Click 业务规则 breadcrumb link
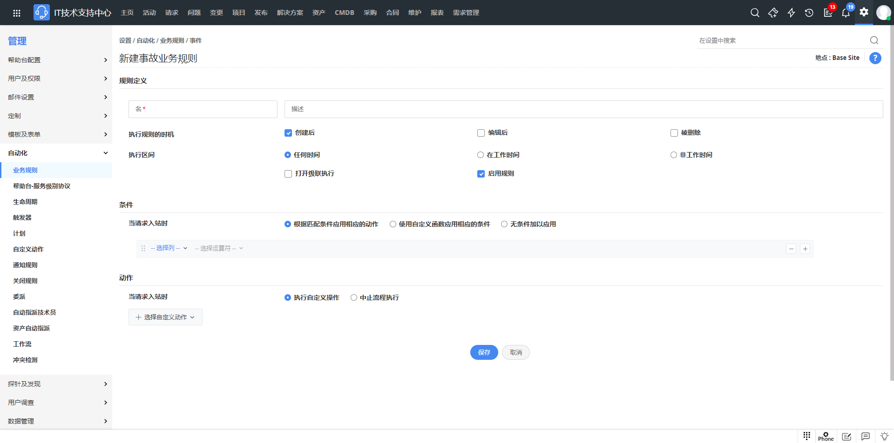The image size is (894, 443). [172, 40]
